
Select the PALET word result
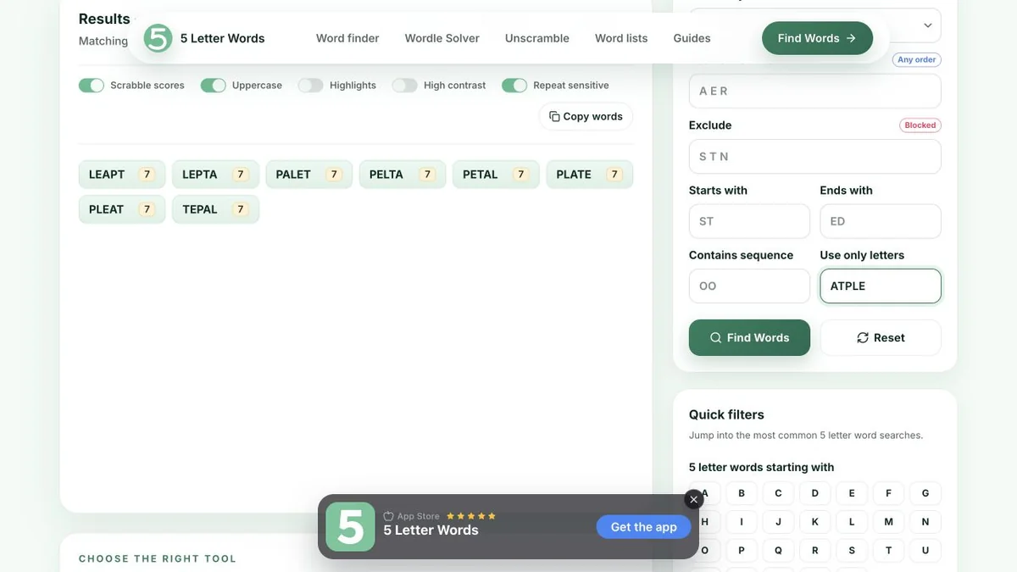[309, 175]
